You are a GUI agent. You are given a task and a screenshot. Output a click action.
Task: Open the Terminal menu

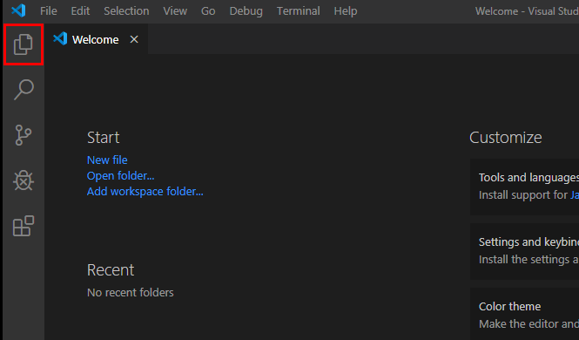tap(299, 11)
